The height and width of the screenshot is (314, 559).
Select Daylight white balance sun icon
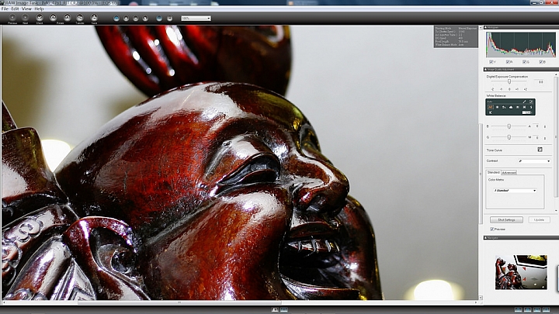[498, 107]
